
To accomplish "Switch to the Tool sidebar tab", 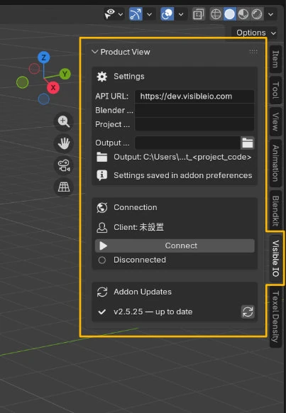I will [275, 90].
